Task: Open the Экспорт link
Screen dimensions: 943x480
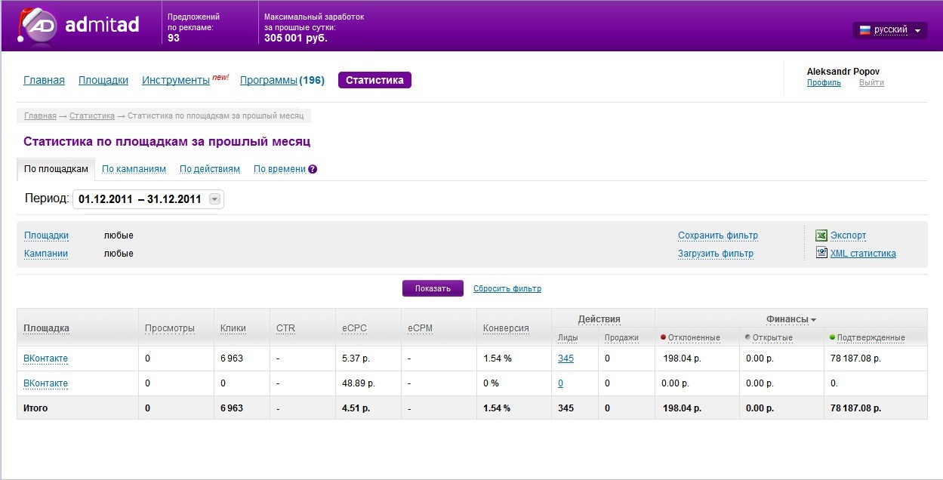Action: click(849, 235)
